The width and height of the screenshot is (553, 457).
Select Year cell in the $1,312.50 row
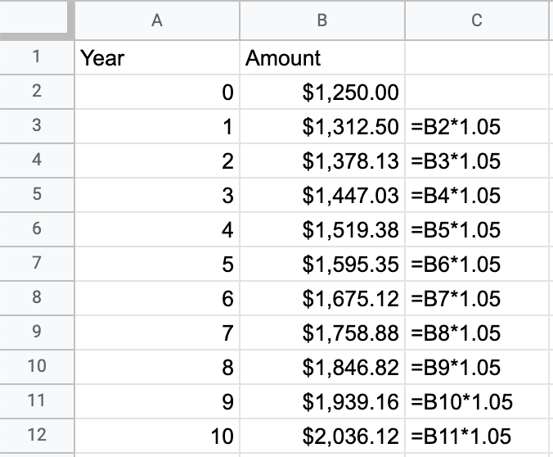pyautogui.click(x=157, y=126)
